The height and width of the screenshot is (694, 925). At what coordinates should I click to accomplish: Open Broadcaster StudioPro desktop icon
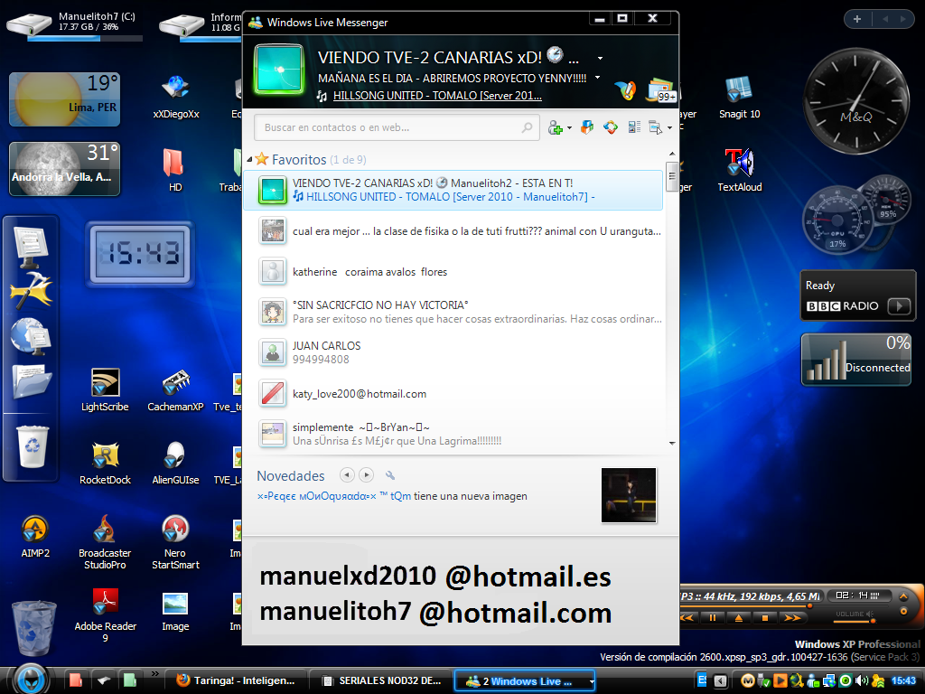pos(105,542)
